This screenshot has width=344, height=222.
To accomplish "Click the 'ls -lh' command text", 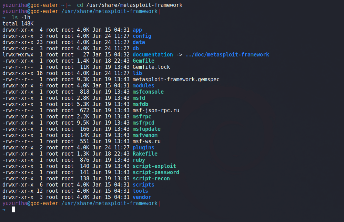I will (x=21, y=18).
